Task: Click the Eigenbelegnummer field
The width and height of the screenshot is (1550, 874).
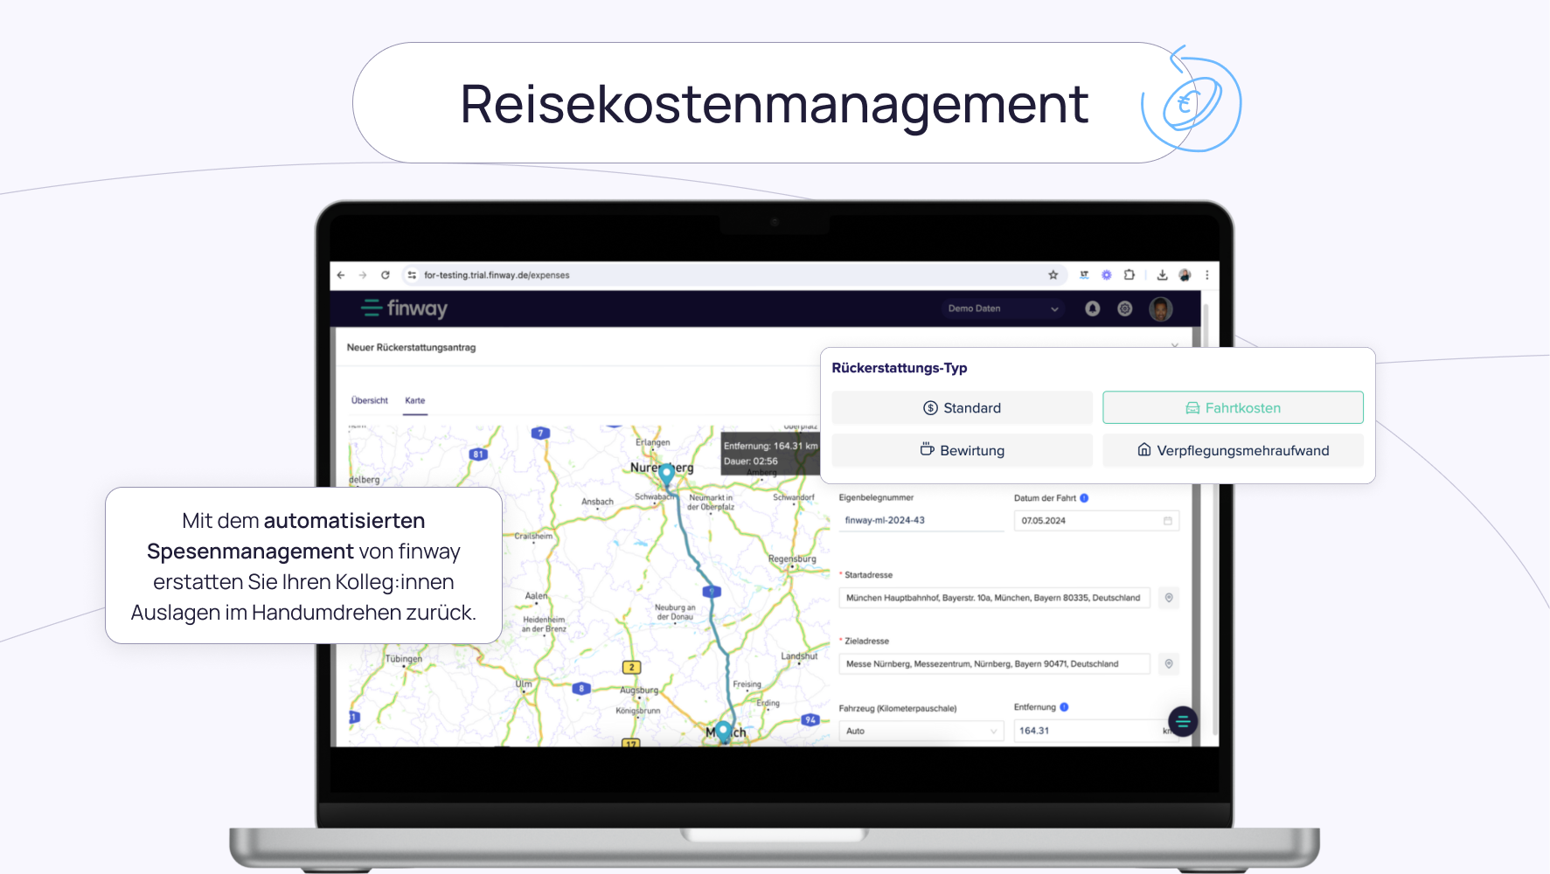Action: 921,521
